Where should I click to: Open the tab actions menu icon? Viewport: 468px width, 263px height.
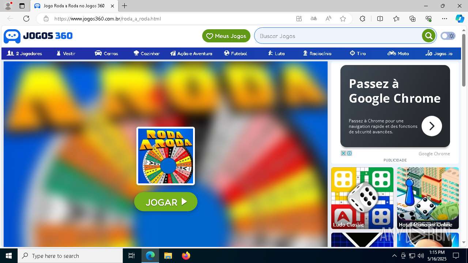[22, 6]
